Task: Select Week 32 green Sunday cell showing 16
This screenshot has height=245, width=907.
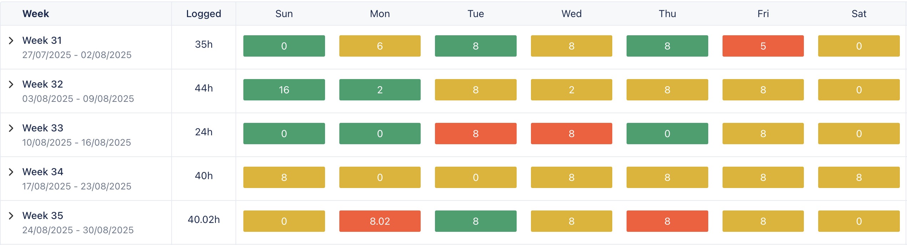Action: click(284, 90)
